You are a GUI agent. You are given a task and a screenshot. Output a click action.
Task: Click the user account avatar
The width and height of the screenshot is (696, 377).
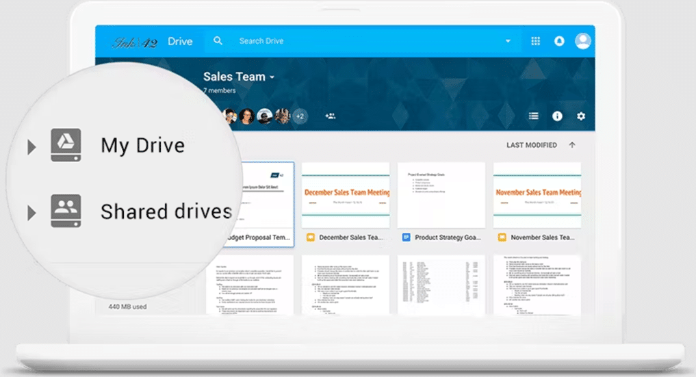pyautogui.click(x=583, y=41)
